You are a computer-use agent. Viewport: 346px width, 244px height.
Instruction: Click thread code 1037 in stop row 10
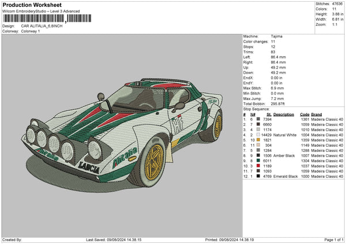click(x=305, y=166)
